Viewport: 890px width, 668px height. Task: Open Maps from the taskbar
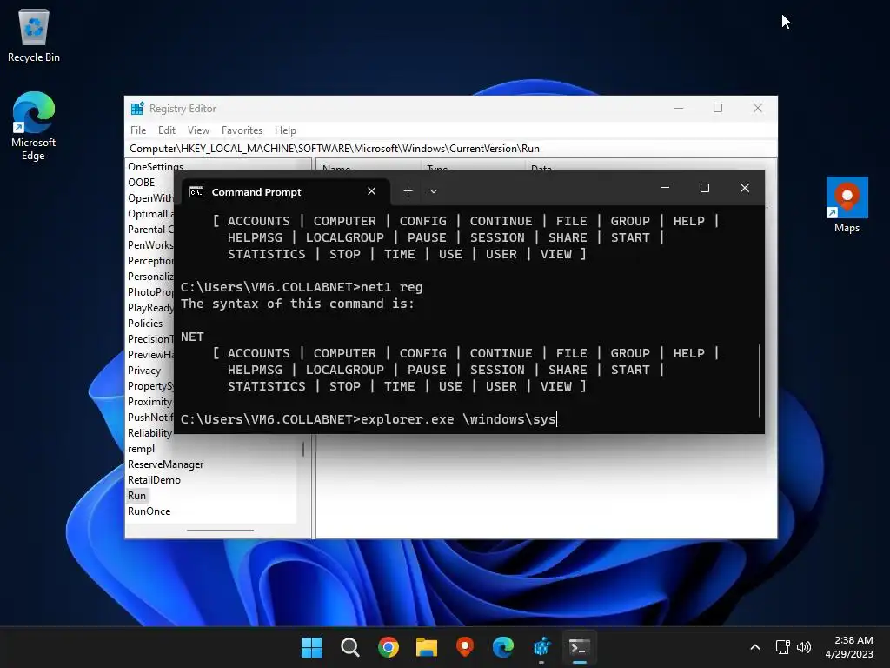465,647
